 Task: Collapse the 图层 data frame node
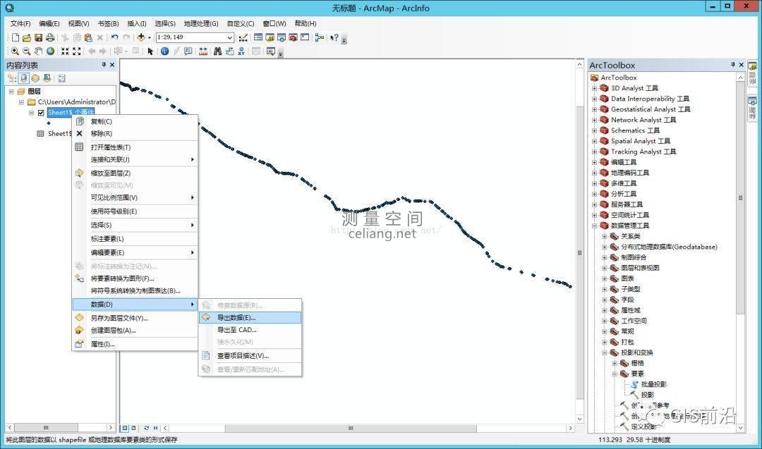(11, 91)
